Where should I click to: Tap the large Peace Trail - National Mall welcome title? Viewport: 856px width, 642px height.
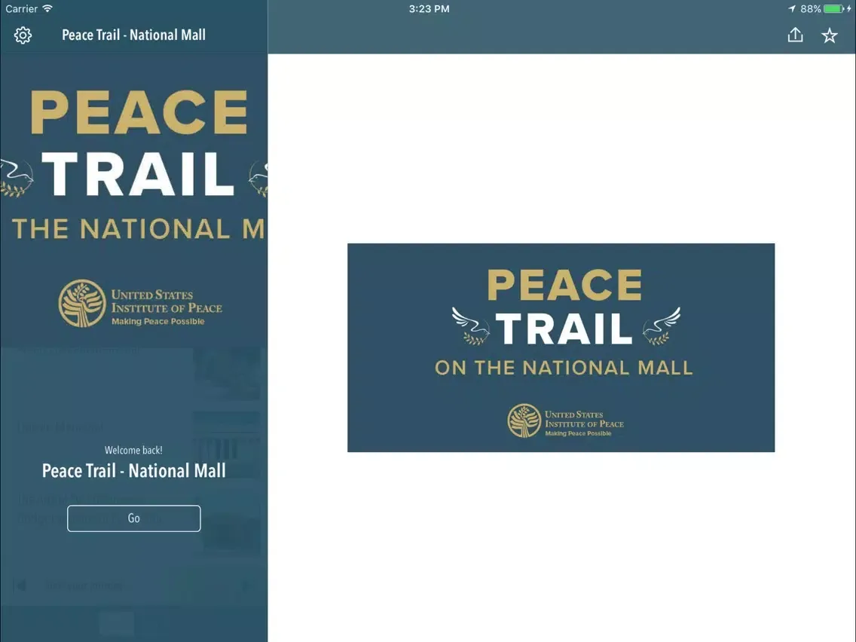pyautogui.click(x=134, y=471)
